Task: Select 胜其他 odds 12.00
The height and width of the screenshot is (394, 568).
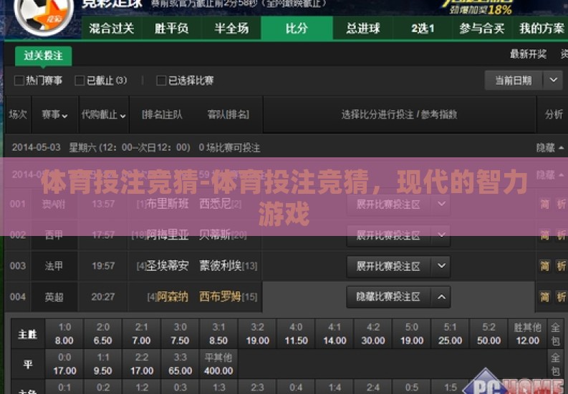Action: point(527,334)
